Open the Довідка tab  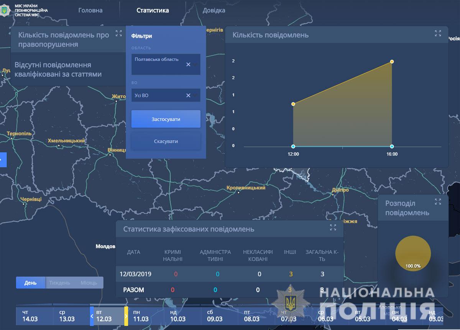coord(214,10)
